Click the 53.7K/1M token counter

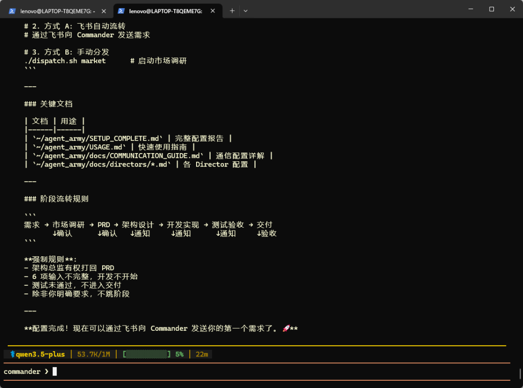(x=93, y=354)
